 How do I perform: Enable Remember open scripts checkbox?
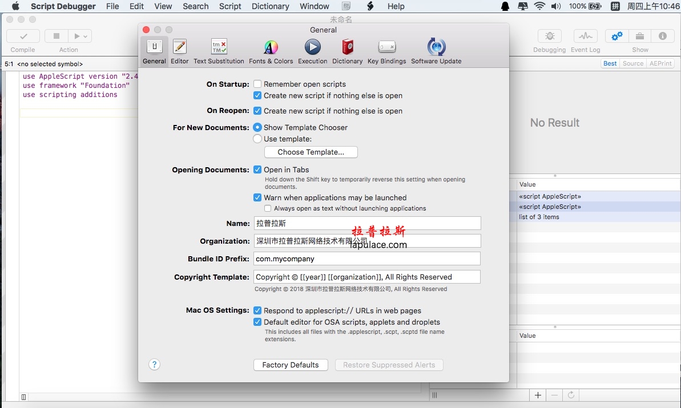pyautogui.click(x=257, y=84)
